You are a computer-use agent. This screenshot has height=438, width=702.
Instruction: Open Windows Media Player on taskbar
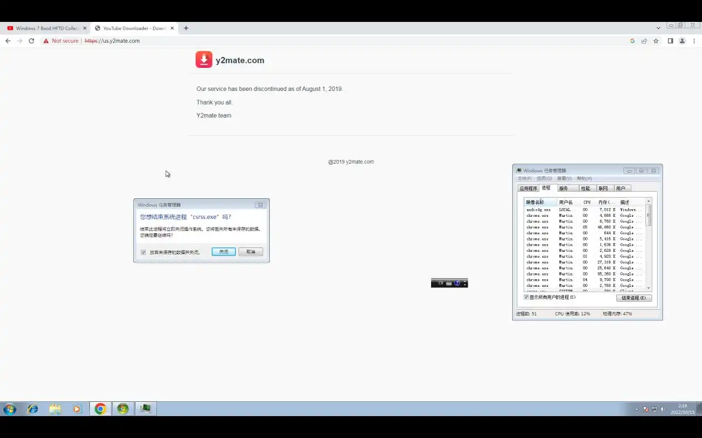pyautogui.click(x=77, y=409)
